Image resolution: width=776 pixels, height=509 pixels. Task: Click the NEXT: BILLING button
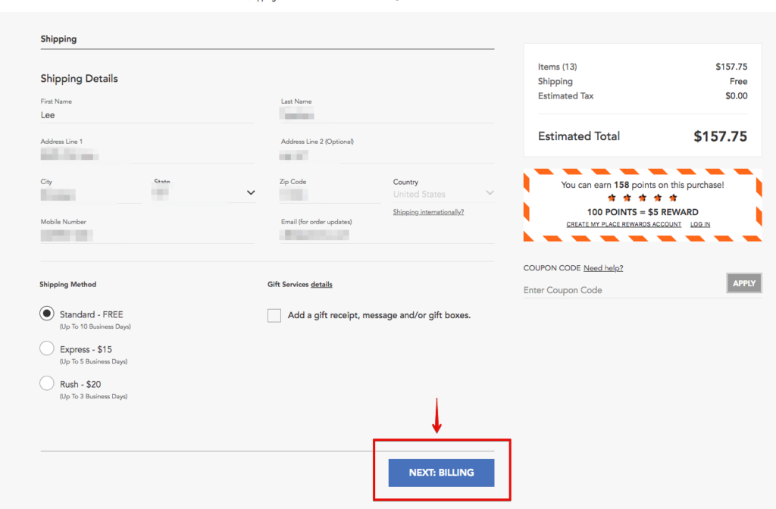pyautogui.click(x=440, y=472)
